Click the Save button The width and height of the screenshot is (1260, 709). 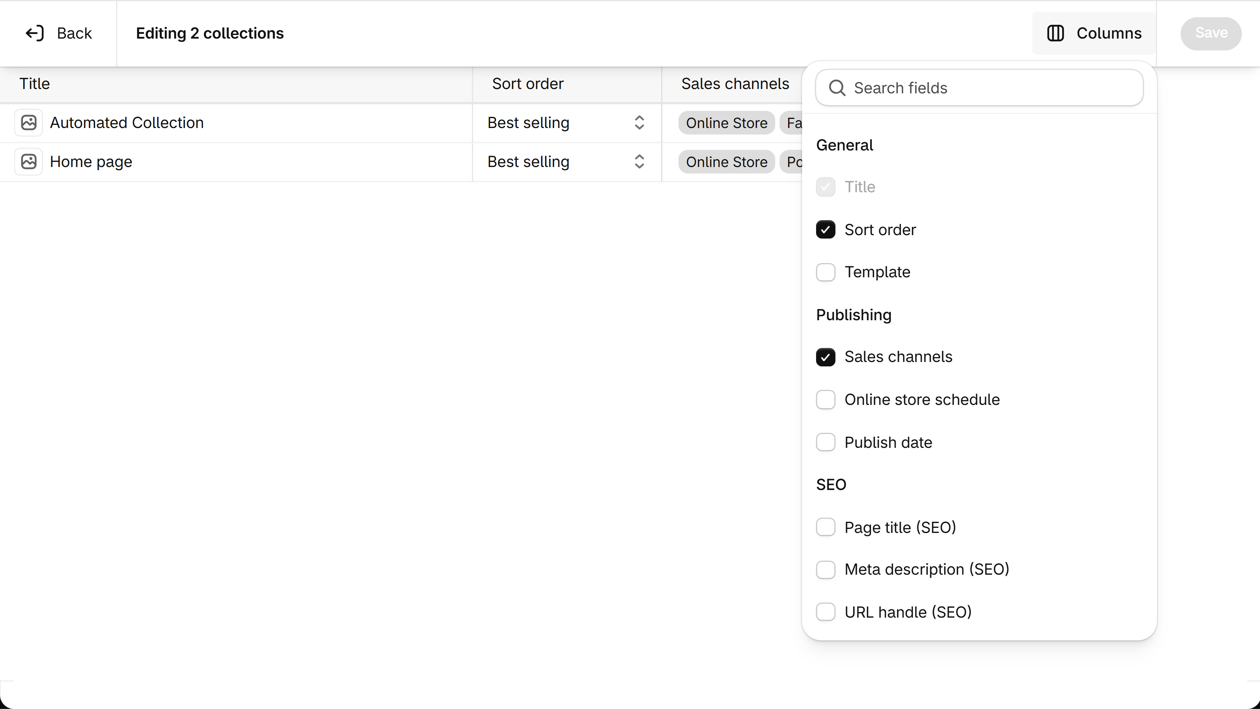click(1211, 33)
